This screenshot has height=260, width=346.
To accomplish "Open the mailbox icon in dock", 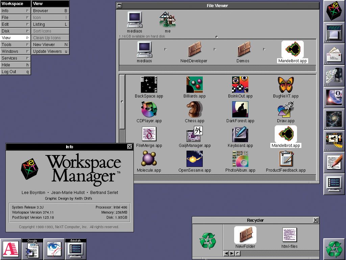I will tap(334, 76).
